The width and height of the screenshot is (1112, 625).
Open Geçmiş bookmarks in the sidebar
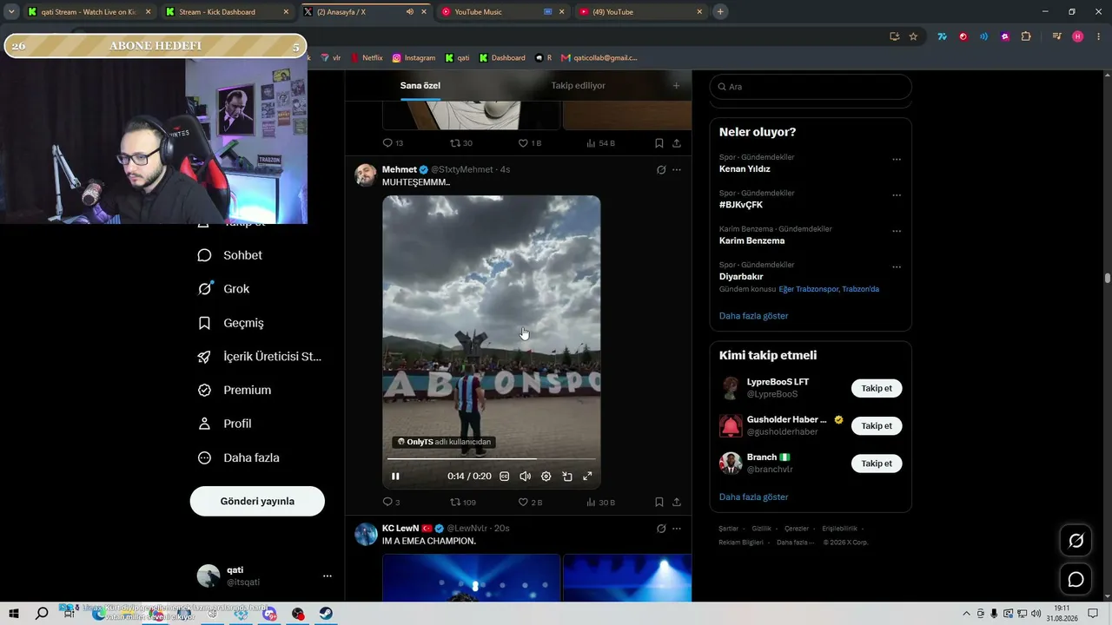pos(231,323)
